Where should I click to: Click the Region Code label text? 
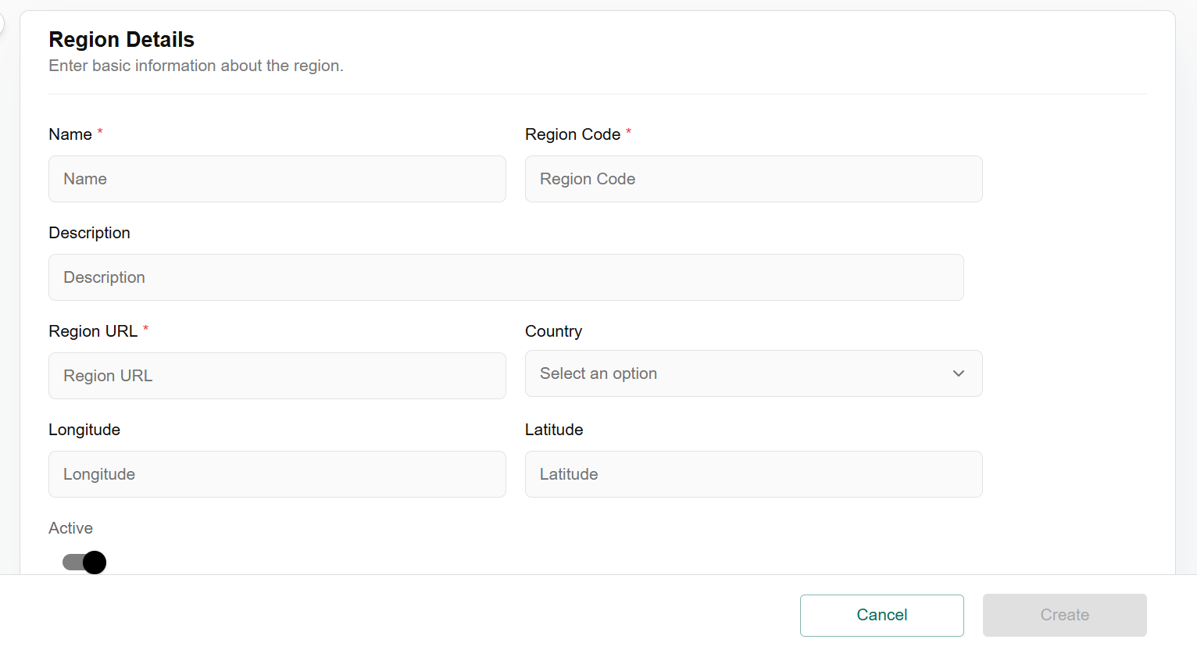(x=572, y=134)
